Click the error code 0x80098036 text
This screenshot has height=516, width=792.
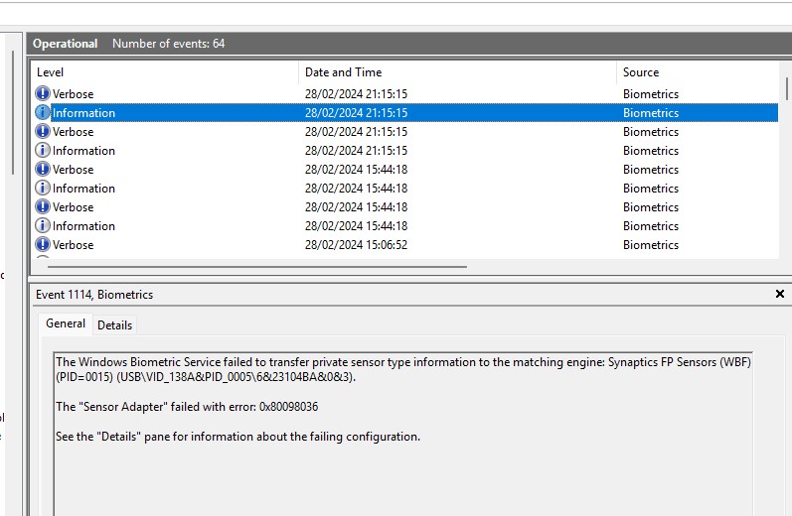tap(288, 407)
